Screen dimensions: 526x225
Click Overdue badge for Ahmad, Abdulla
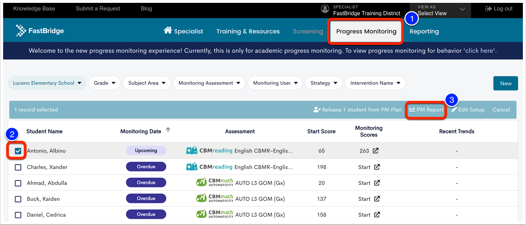(146, 182)
